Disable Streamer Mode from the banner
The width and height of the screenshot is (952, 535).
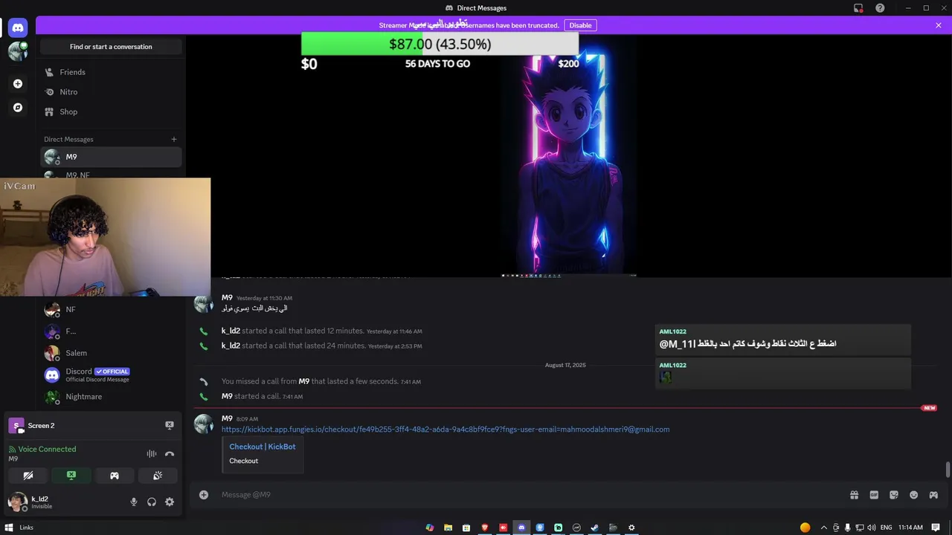[580, 25]
